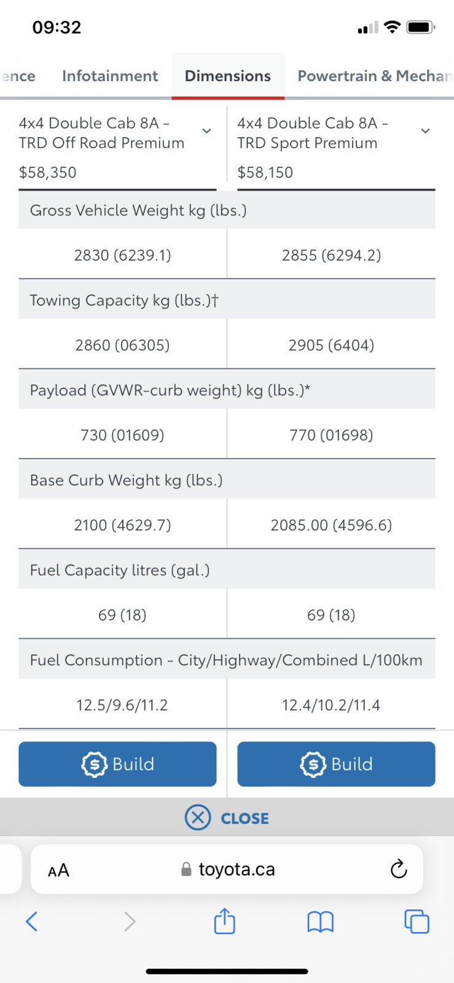Open the AA reader text options
The width and height of the screenshot is (454, 983).
tap(58, 870)
